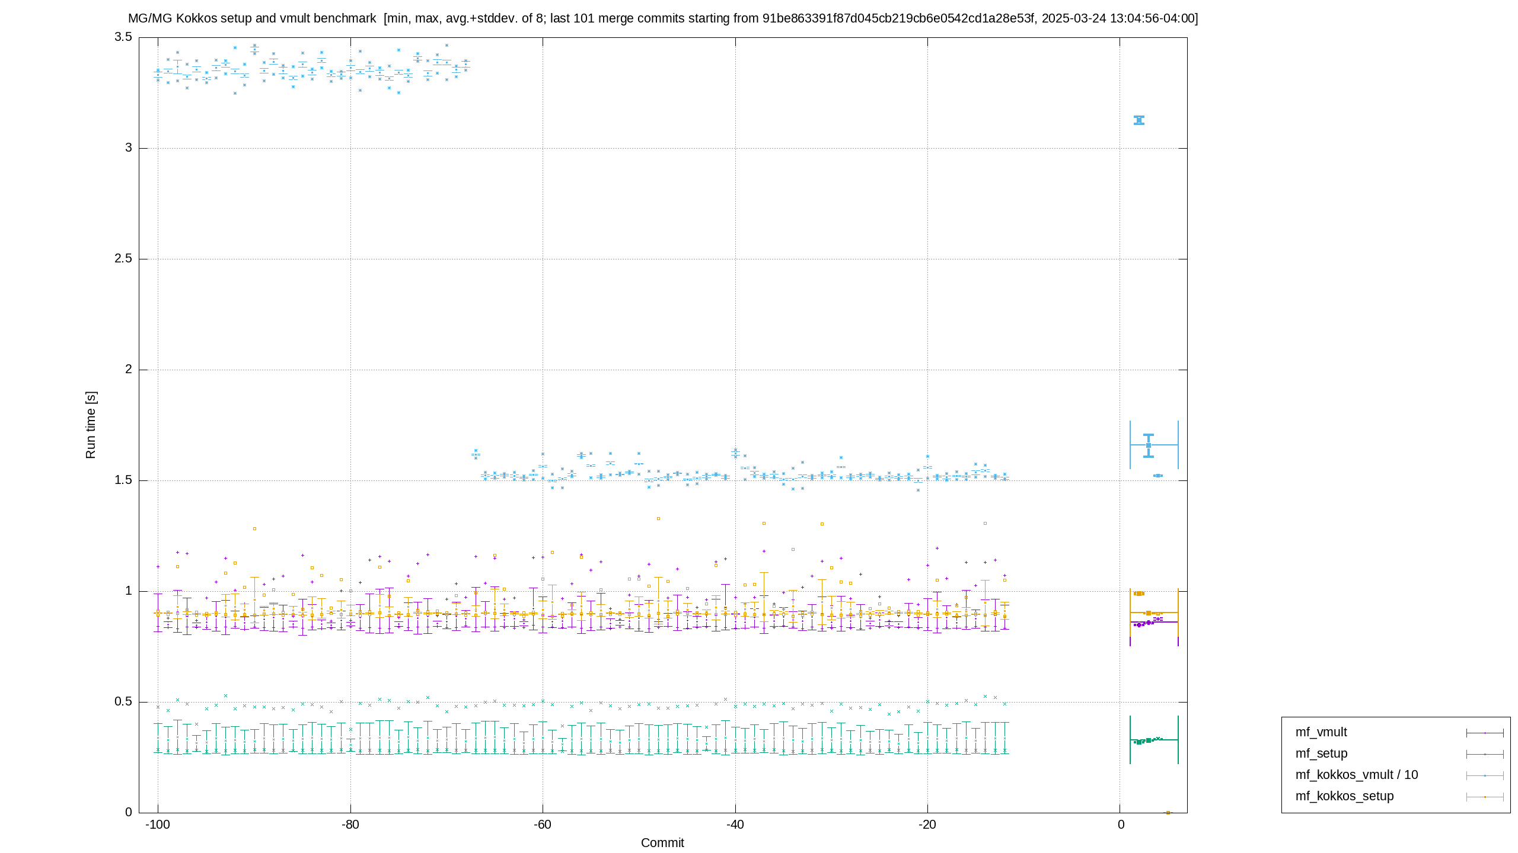
Task: Click the chart title text
Action: click(663, 18)
